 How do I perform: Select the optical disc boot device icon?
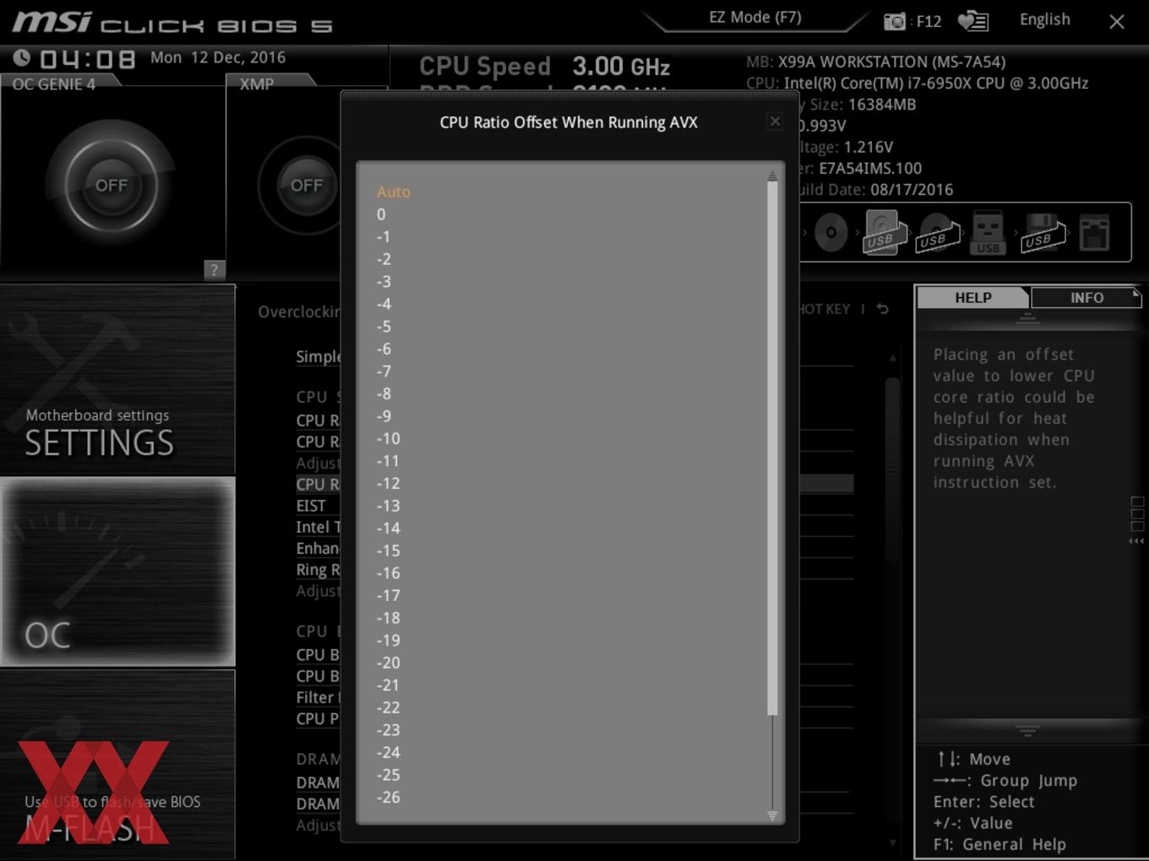pyautogui.click(x=830, y=232)
